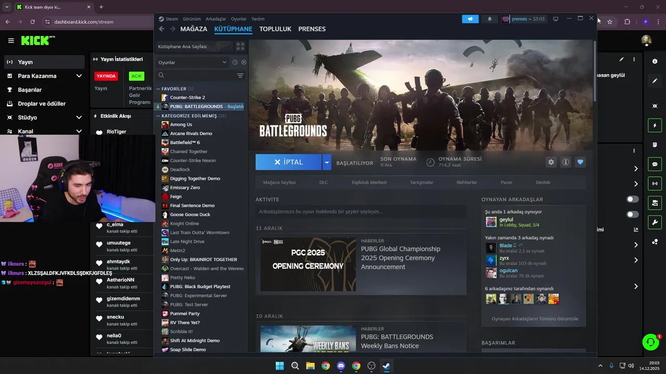Open Kick hamburger menu

pyautogui.click(x=11, y=41)
